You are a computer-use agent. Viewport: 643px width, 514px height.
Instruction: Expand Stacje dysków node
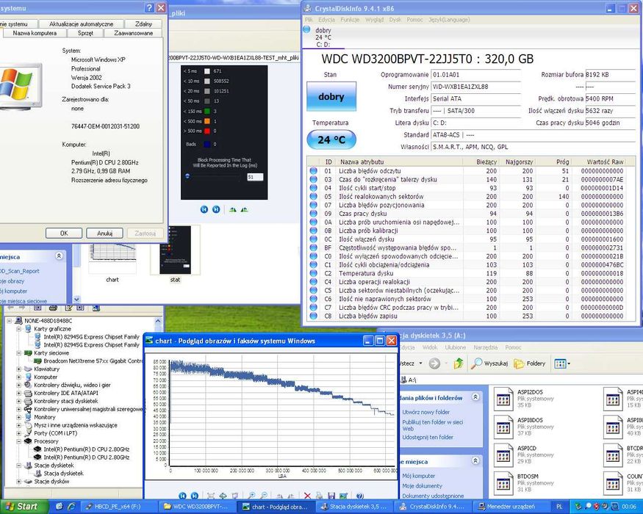(x=19, y=481)
